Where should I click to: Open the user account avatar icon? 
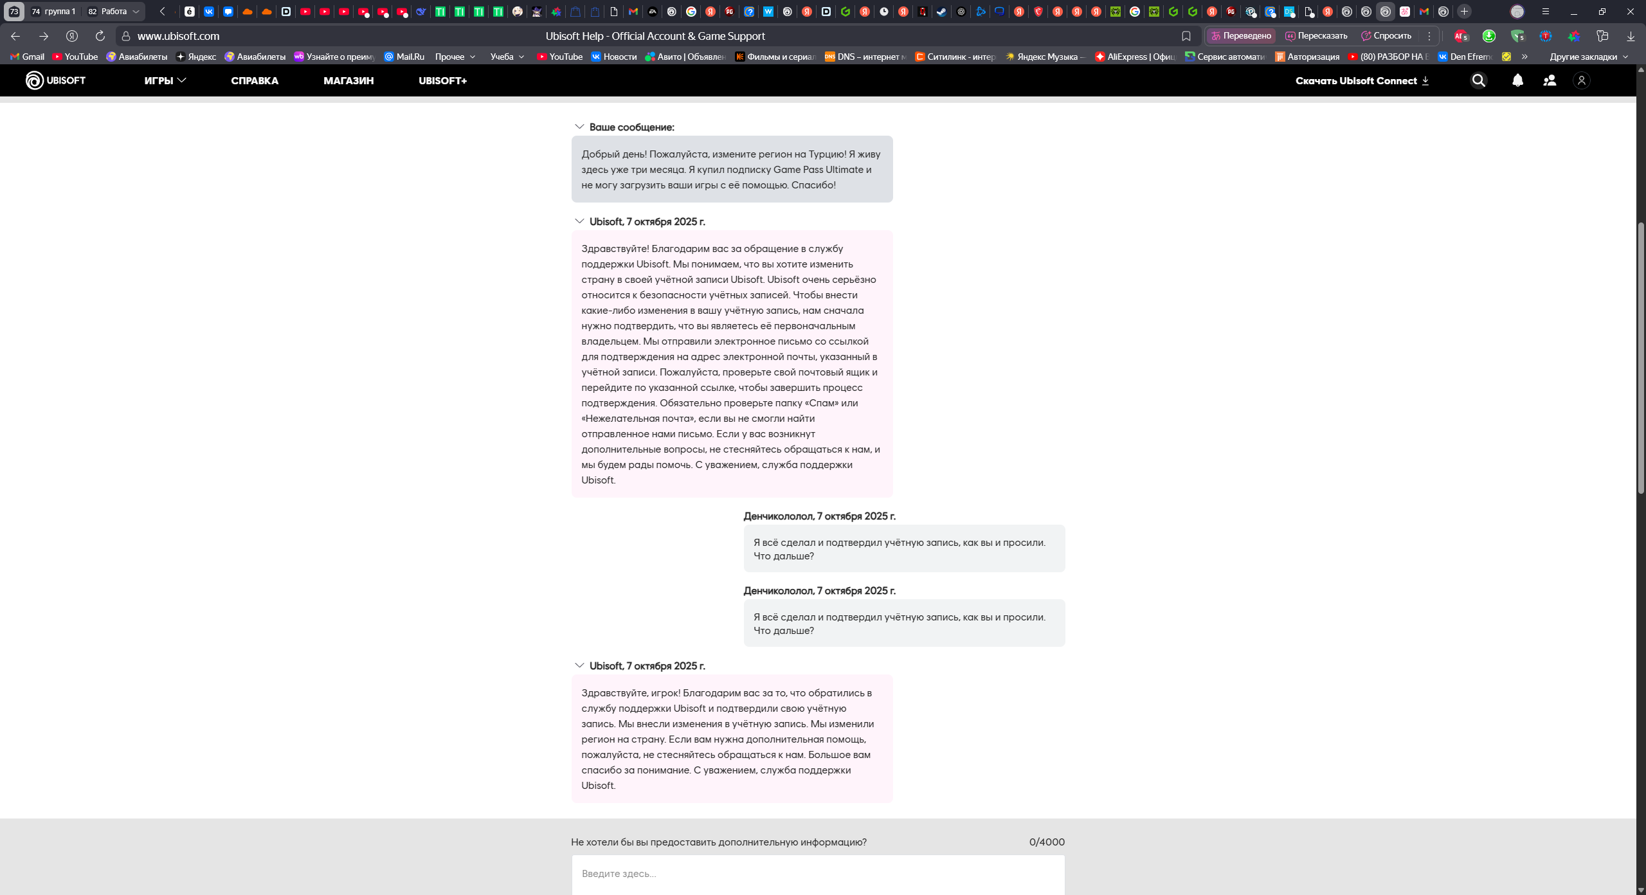click(1581, 80)
